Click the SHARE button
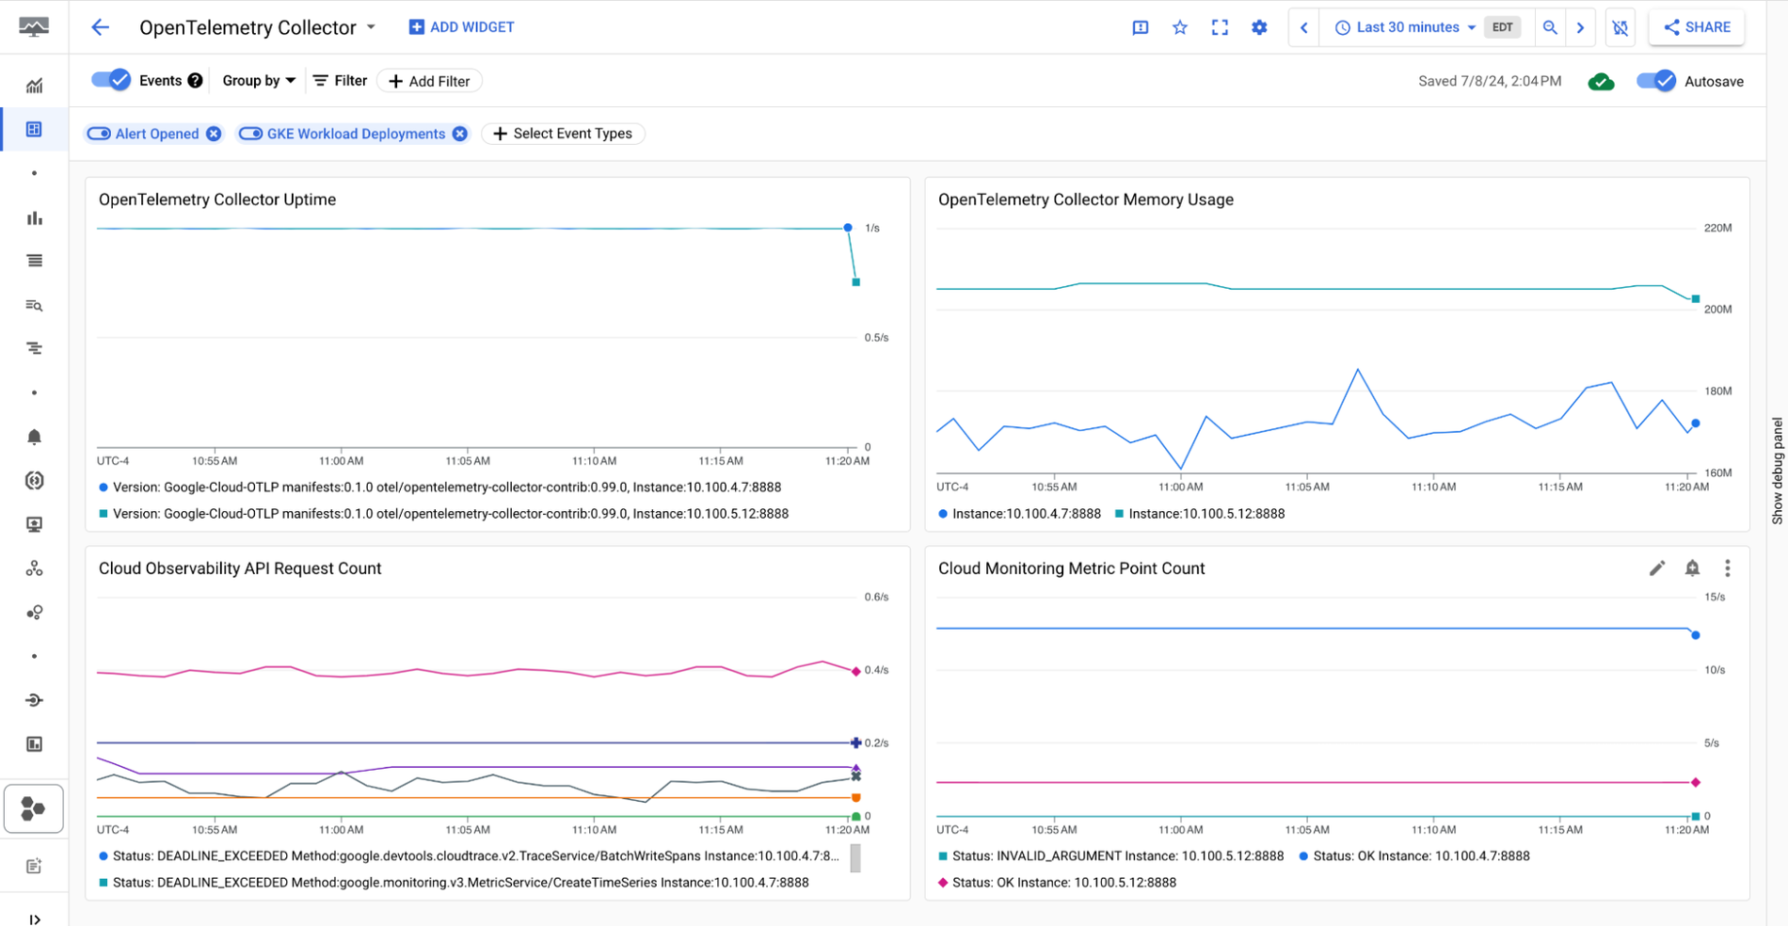This screenshot has width=1788, height=926. 1697,27
